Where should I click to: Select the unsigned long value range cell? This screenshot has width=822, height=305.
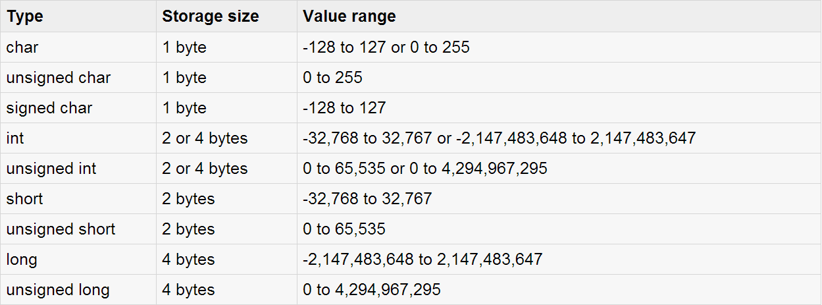(372, 290)
